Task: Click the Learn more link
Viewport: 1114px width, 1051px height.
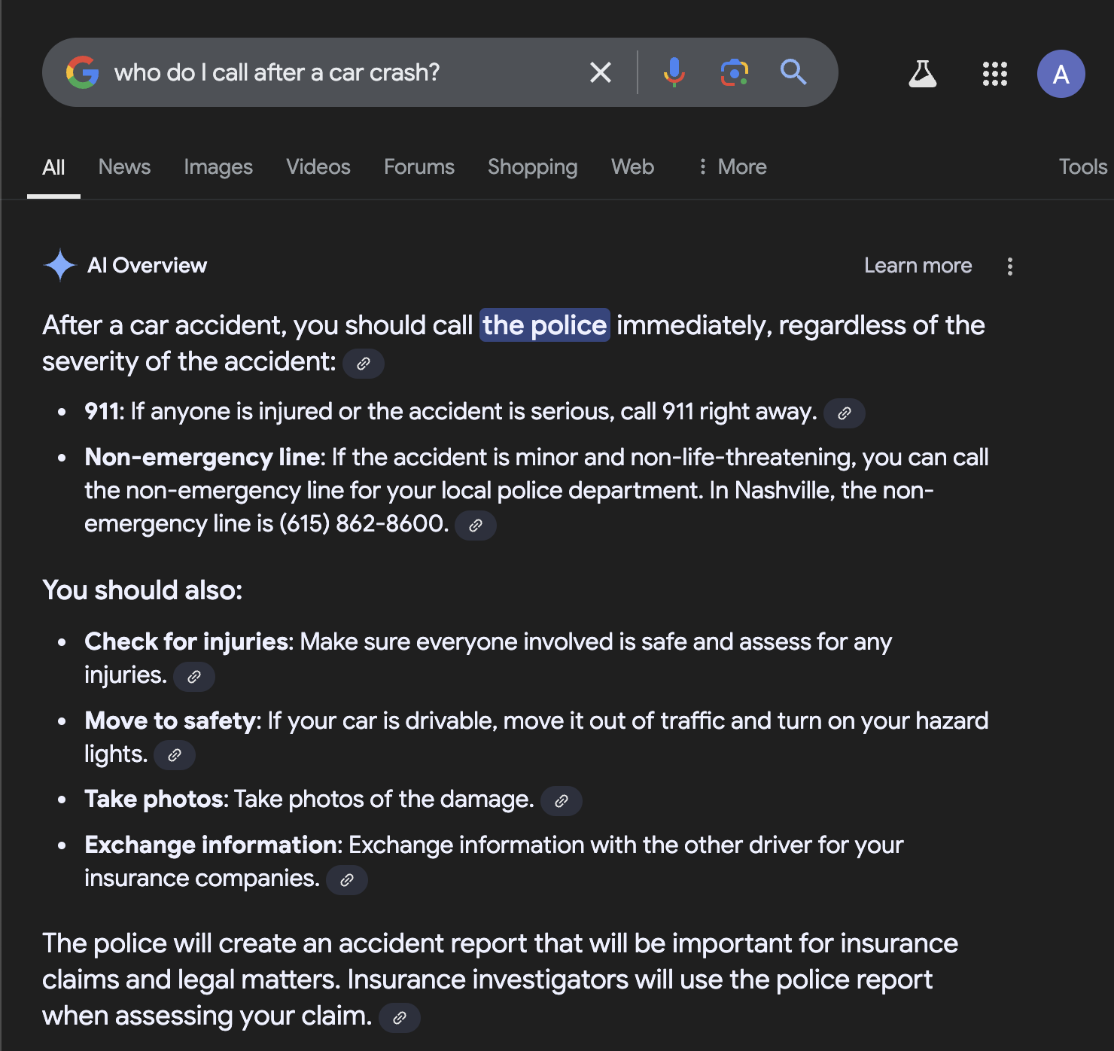Action: pyautogui.click(x=918, y=266)
